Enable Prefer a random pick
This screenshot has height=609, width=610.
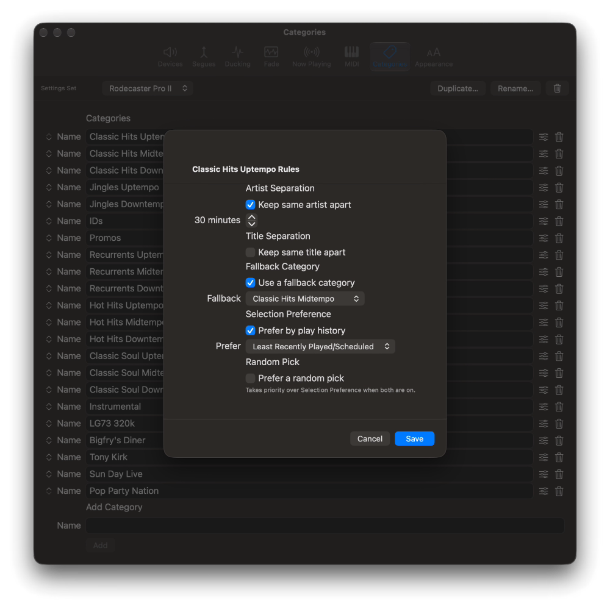250,378
